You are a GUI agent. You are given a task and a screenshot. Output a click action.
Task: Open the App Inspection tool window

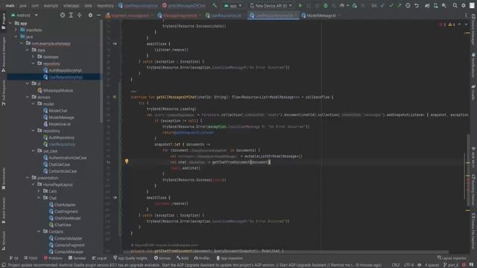click(x=230, y=258)
